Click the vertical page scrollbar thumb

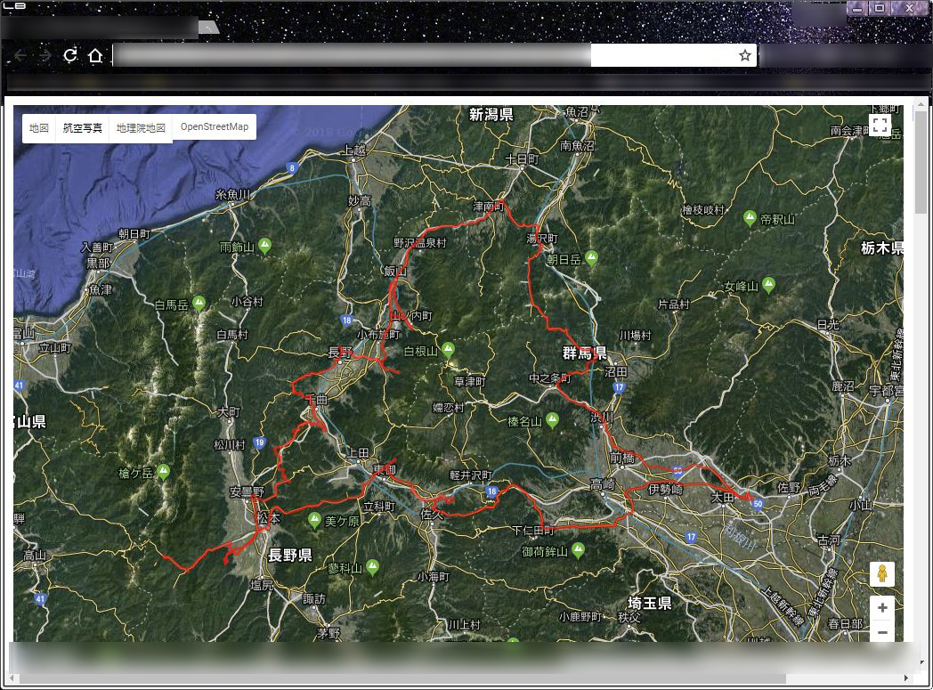(921, 160)
